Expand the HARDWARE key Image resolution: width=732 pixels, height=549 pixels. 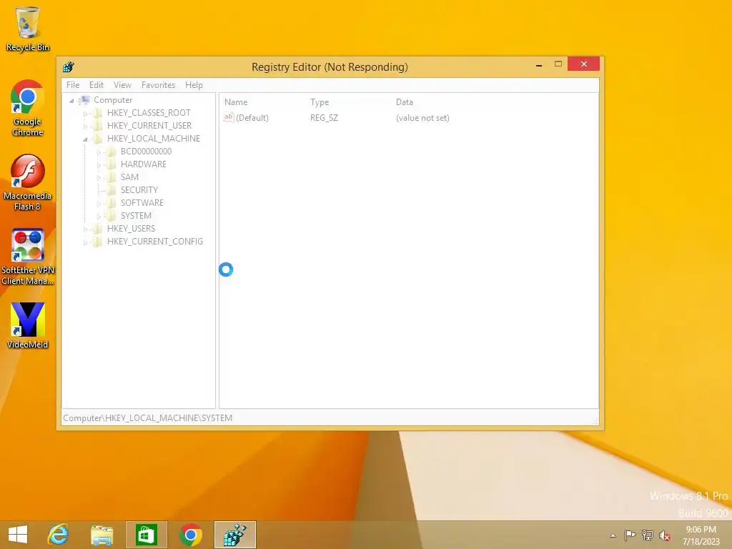tap(99, 165)
